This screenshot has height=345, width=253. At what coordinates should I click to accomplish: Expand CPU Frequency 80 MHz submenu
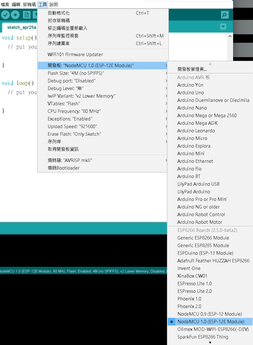click(x=103, y=111)
